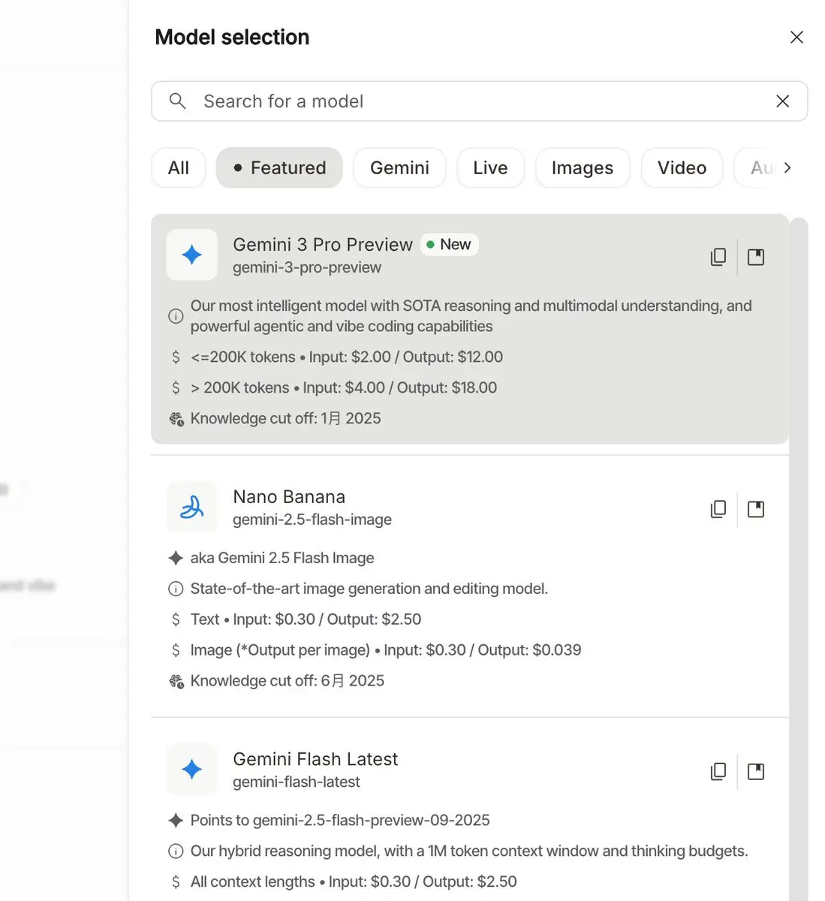This screenshot has height=901, width=825.
Task: Clear the model search field
Action: click(782, 101)
